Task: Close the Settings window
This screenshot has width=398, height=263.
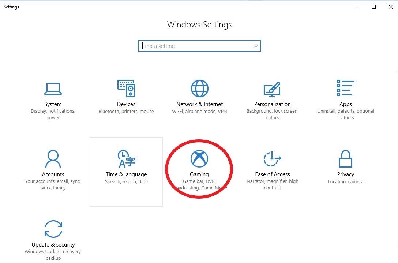Action: (391, 7)
